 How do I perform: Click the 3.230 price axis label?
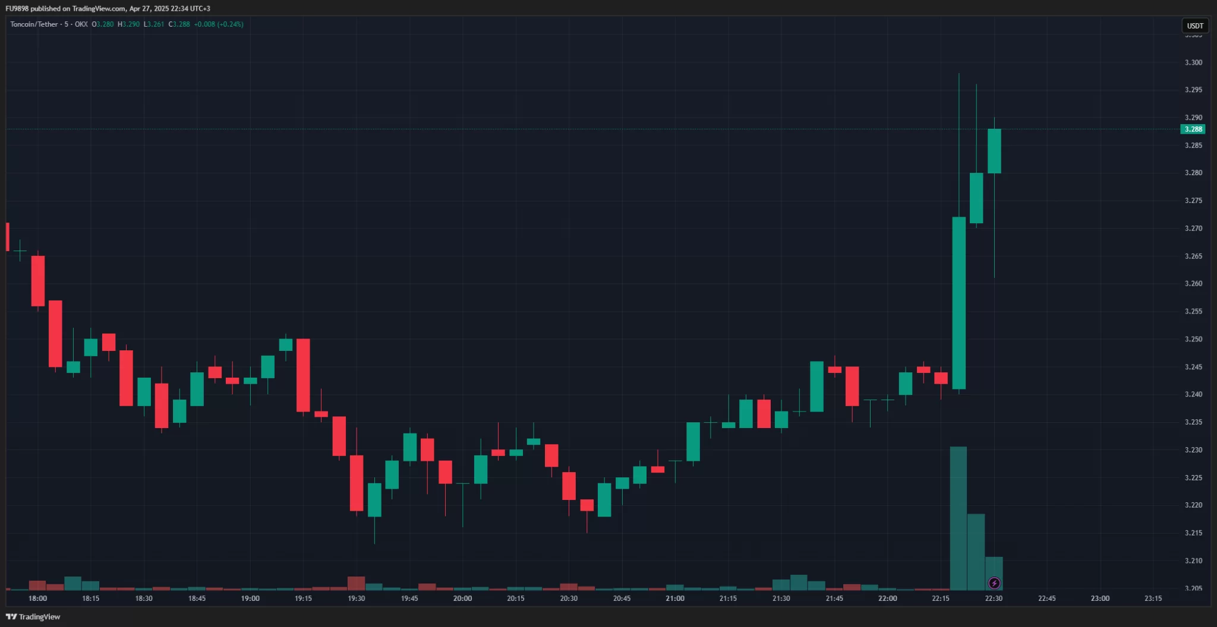point(1193,450)
